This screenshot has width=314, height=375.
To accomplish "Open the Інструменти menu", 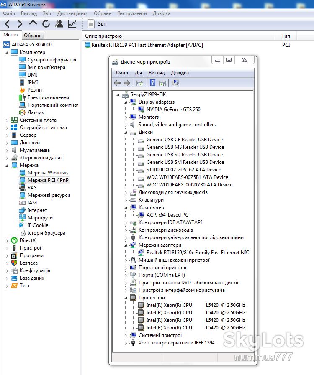I will tap(132, 13).
